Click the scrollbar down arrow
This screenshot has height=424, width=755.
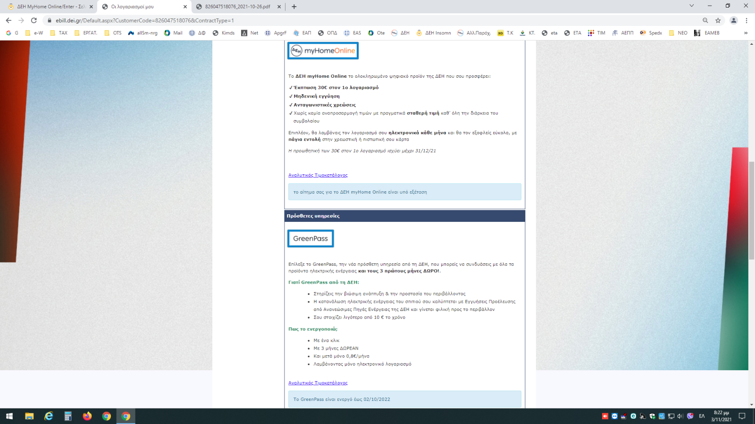click(x=752, y=404)
